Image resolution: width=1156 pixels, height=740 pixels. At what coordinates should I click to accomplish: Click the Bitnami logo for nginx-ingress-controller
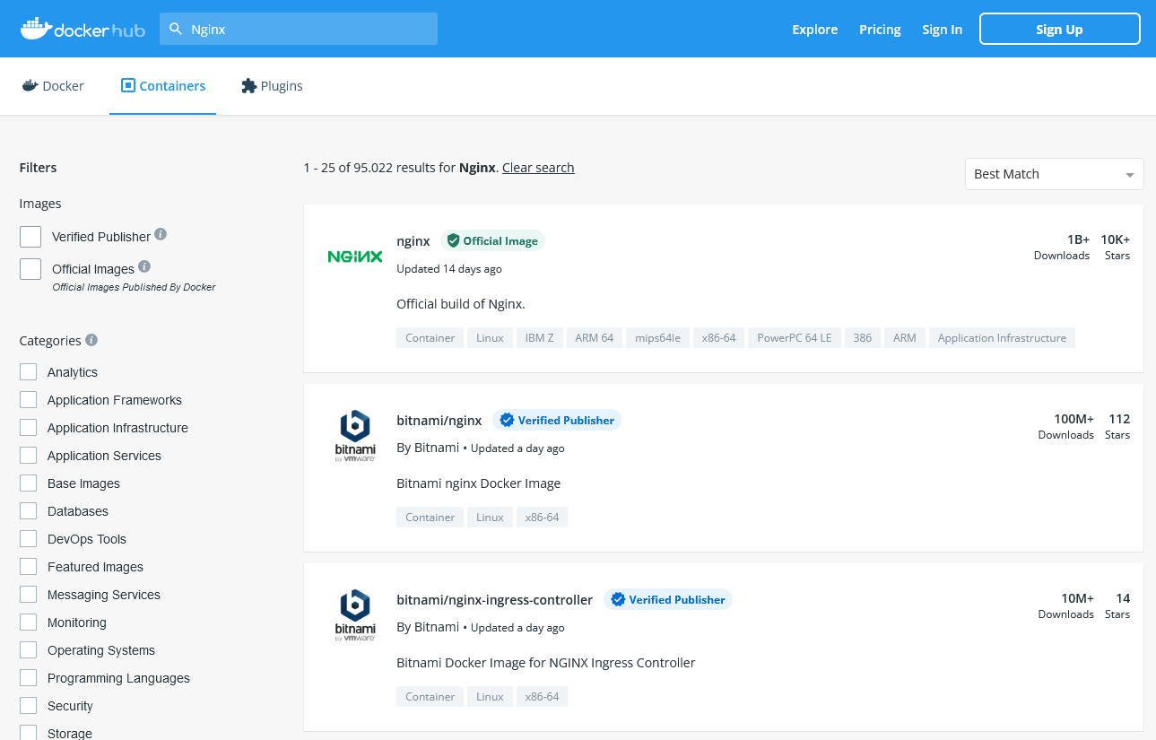[355, 615]
